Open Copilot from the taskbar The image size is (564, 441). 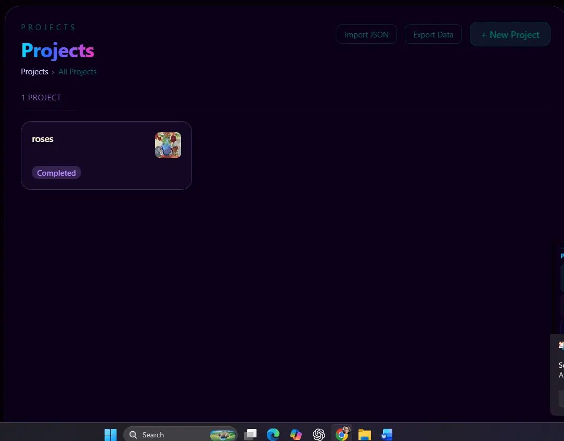tap(296, 435)
